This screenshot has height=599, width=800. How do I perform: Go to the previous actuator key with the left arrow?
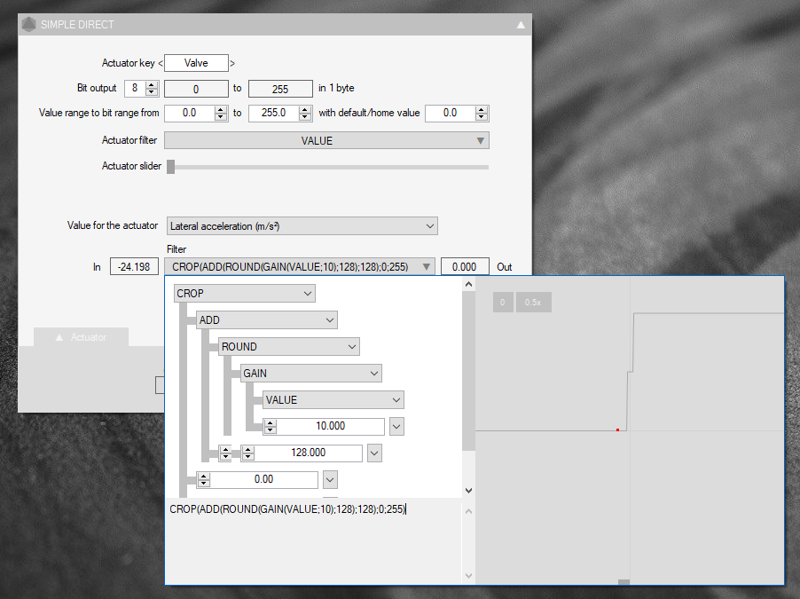point(161,63)
